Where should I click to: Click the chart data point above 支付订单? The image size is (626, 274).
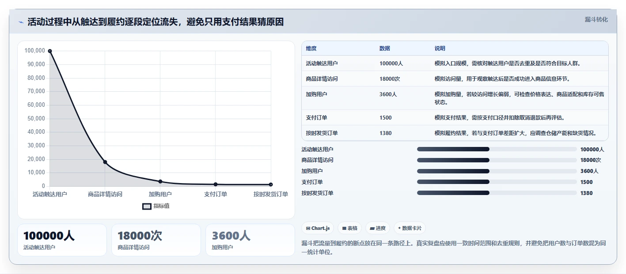[216, 184]
